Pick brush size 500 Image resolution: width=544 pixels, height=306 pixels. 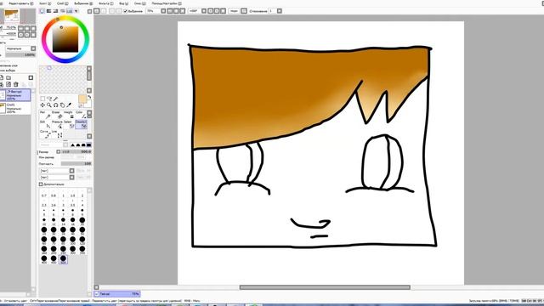[63, 258]
